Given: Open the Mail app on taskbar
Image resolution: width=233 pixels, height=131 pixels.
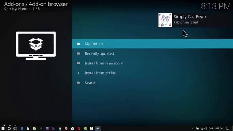Looking at the screenshot, I should [x=72, y=128].
